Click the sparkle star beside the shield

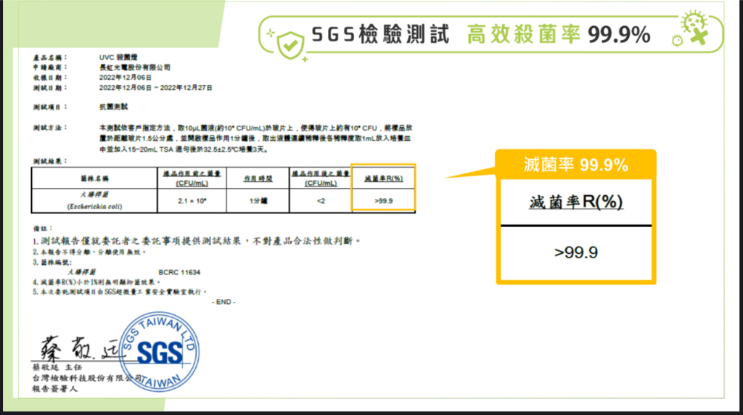click(271, 33)
